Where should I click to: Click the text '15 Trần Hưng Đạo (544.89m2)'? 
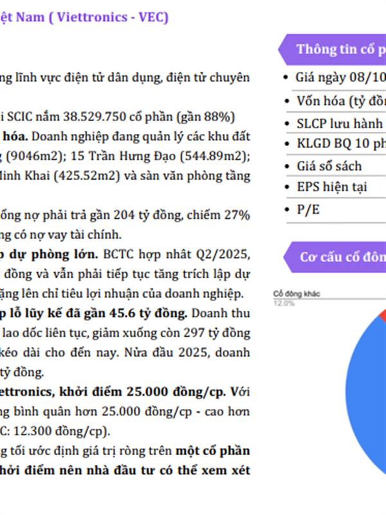click(160, 156)
